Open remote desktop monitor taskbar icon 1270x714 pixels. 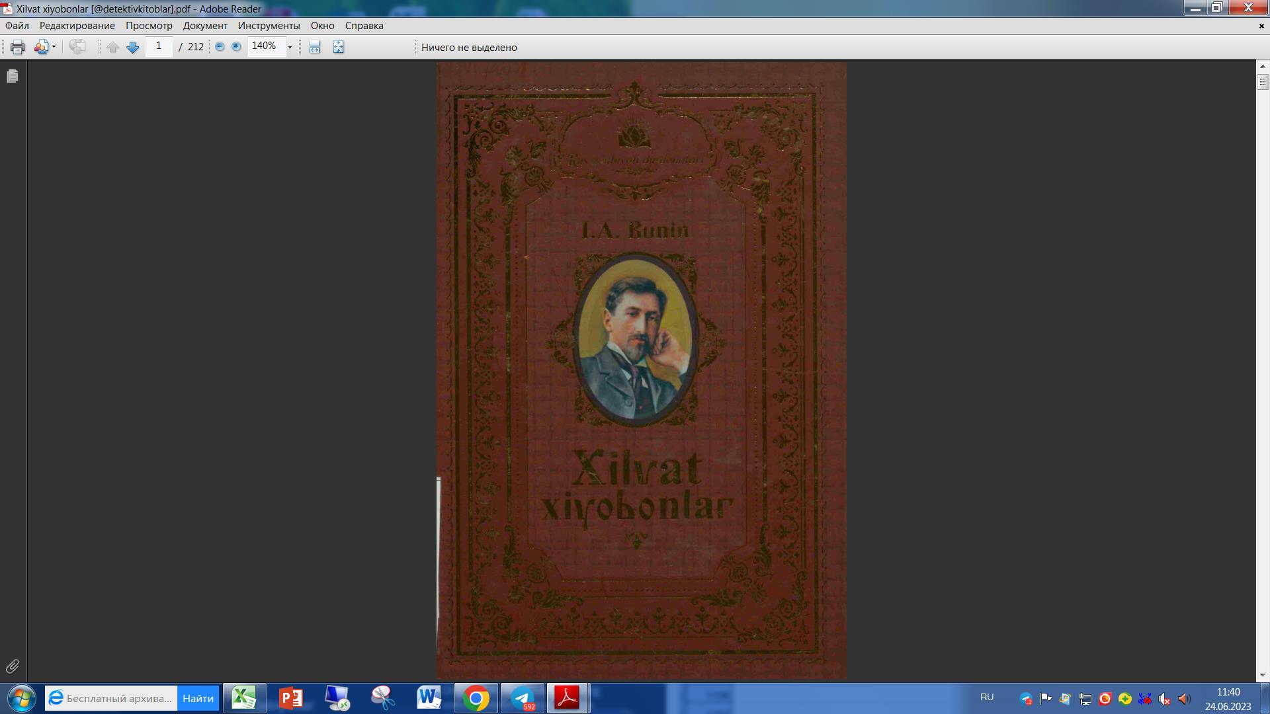tap(337, 698)
